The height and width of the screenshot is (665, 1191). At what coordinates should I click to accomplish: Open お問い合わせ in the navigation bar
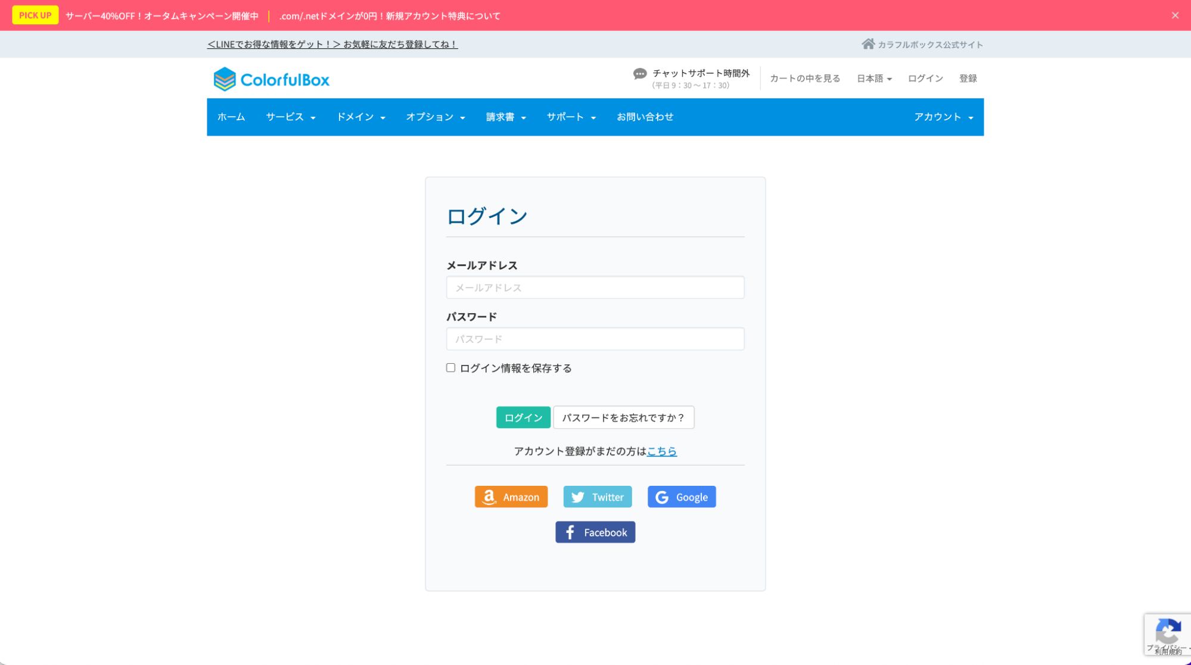[645, 117]
